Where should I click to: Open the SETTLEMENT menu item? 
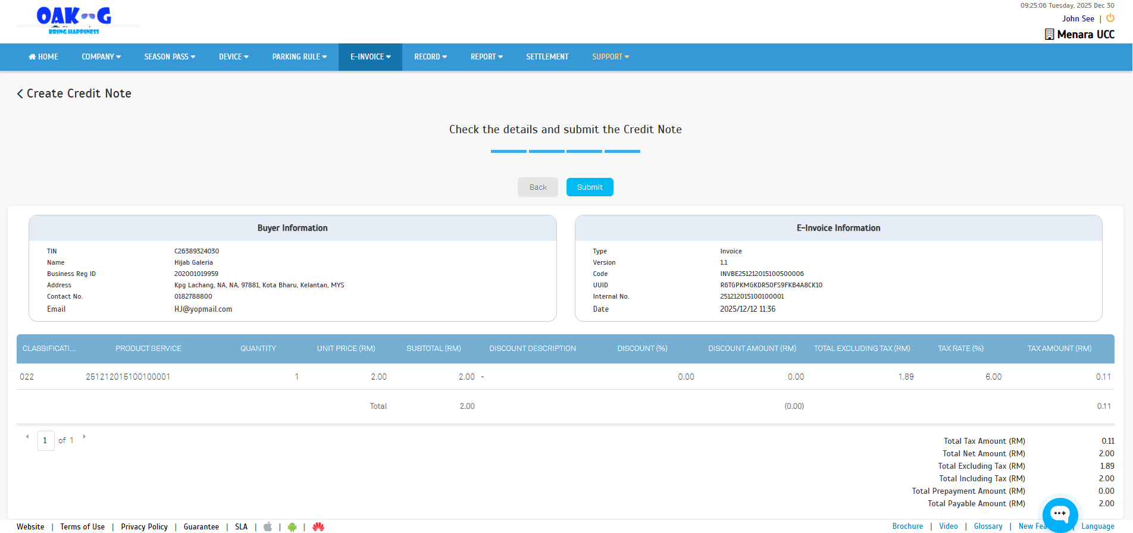[x=547, y=57]
